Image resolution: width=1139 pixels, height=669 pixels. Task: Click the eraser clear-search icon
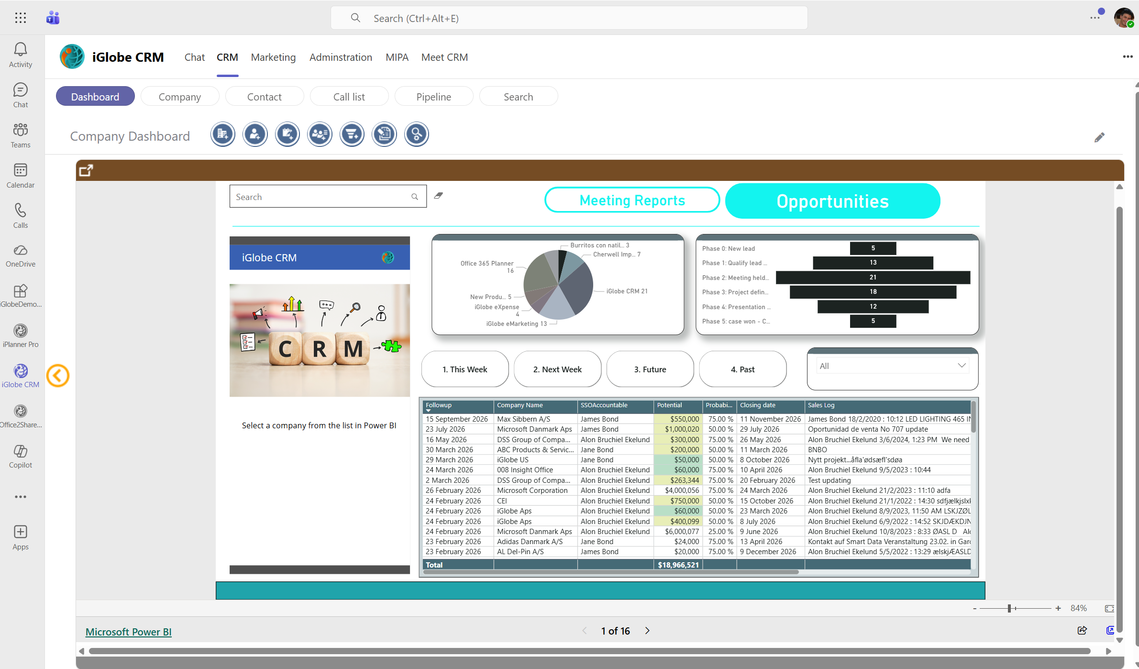438,196
